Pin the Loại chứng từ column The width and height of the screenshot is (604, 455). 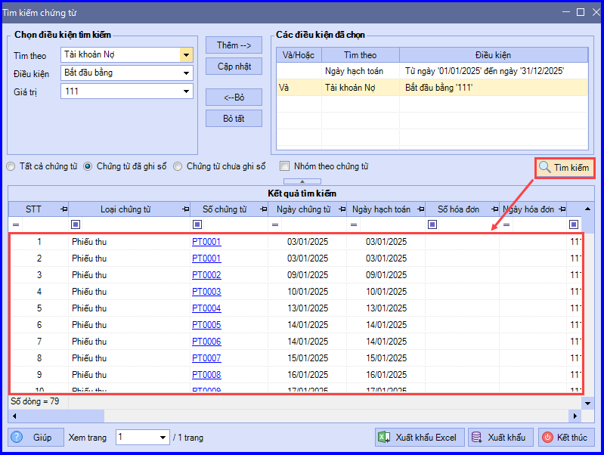coord(186,209)
